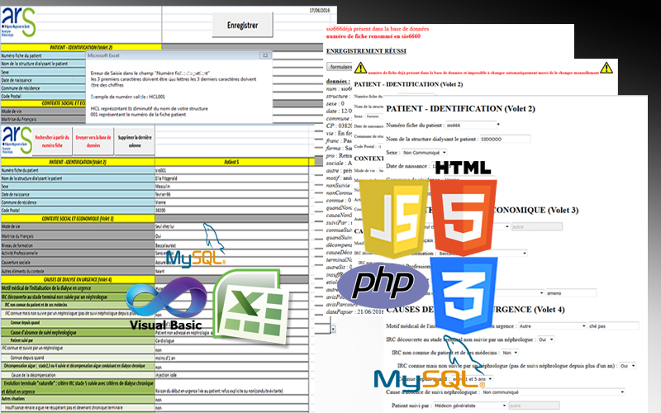Click the ameno text field

tap(571, 293)
